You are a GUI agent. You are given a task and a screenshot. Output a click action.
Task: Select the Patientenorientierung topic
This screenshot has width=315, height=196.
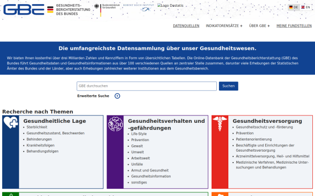[254, 140]
